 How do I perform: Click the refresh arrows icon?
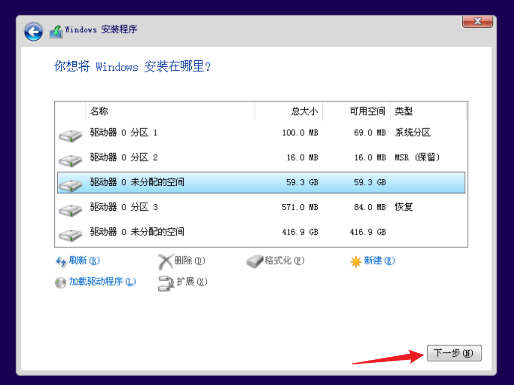tap(61, 262)
